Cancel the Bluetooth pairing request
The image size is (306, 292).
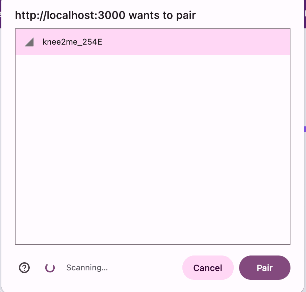click(208, 268)
